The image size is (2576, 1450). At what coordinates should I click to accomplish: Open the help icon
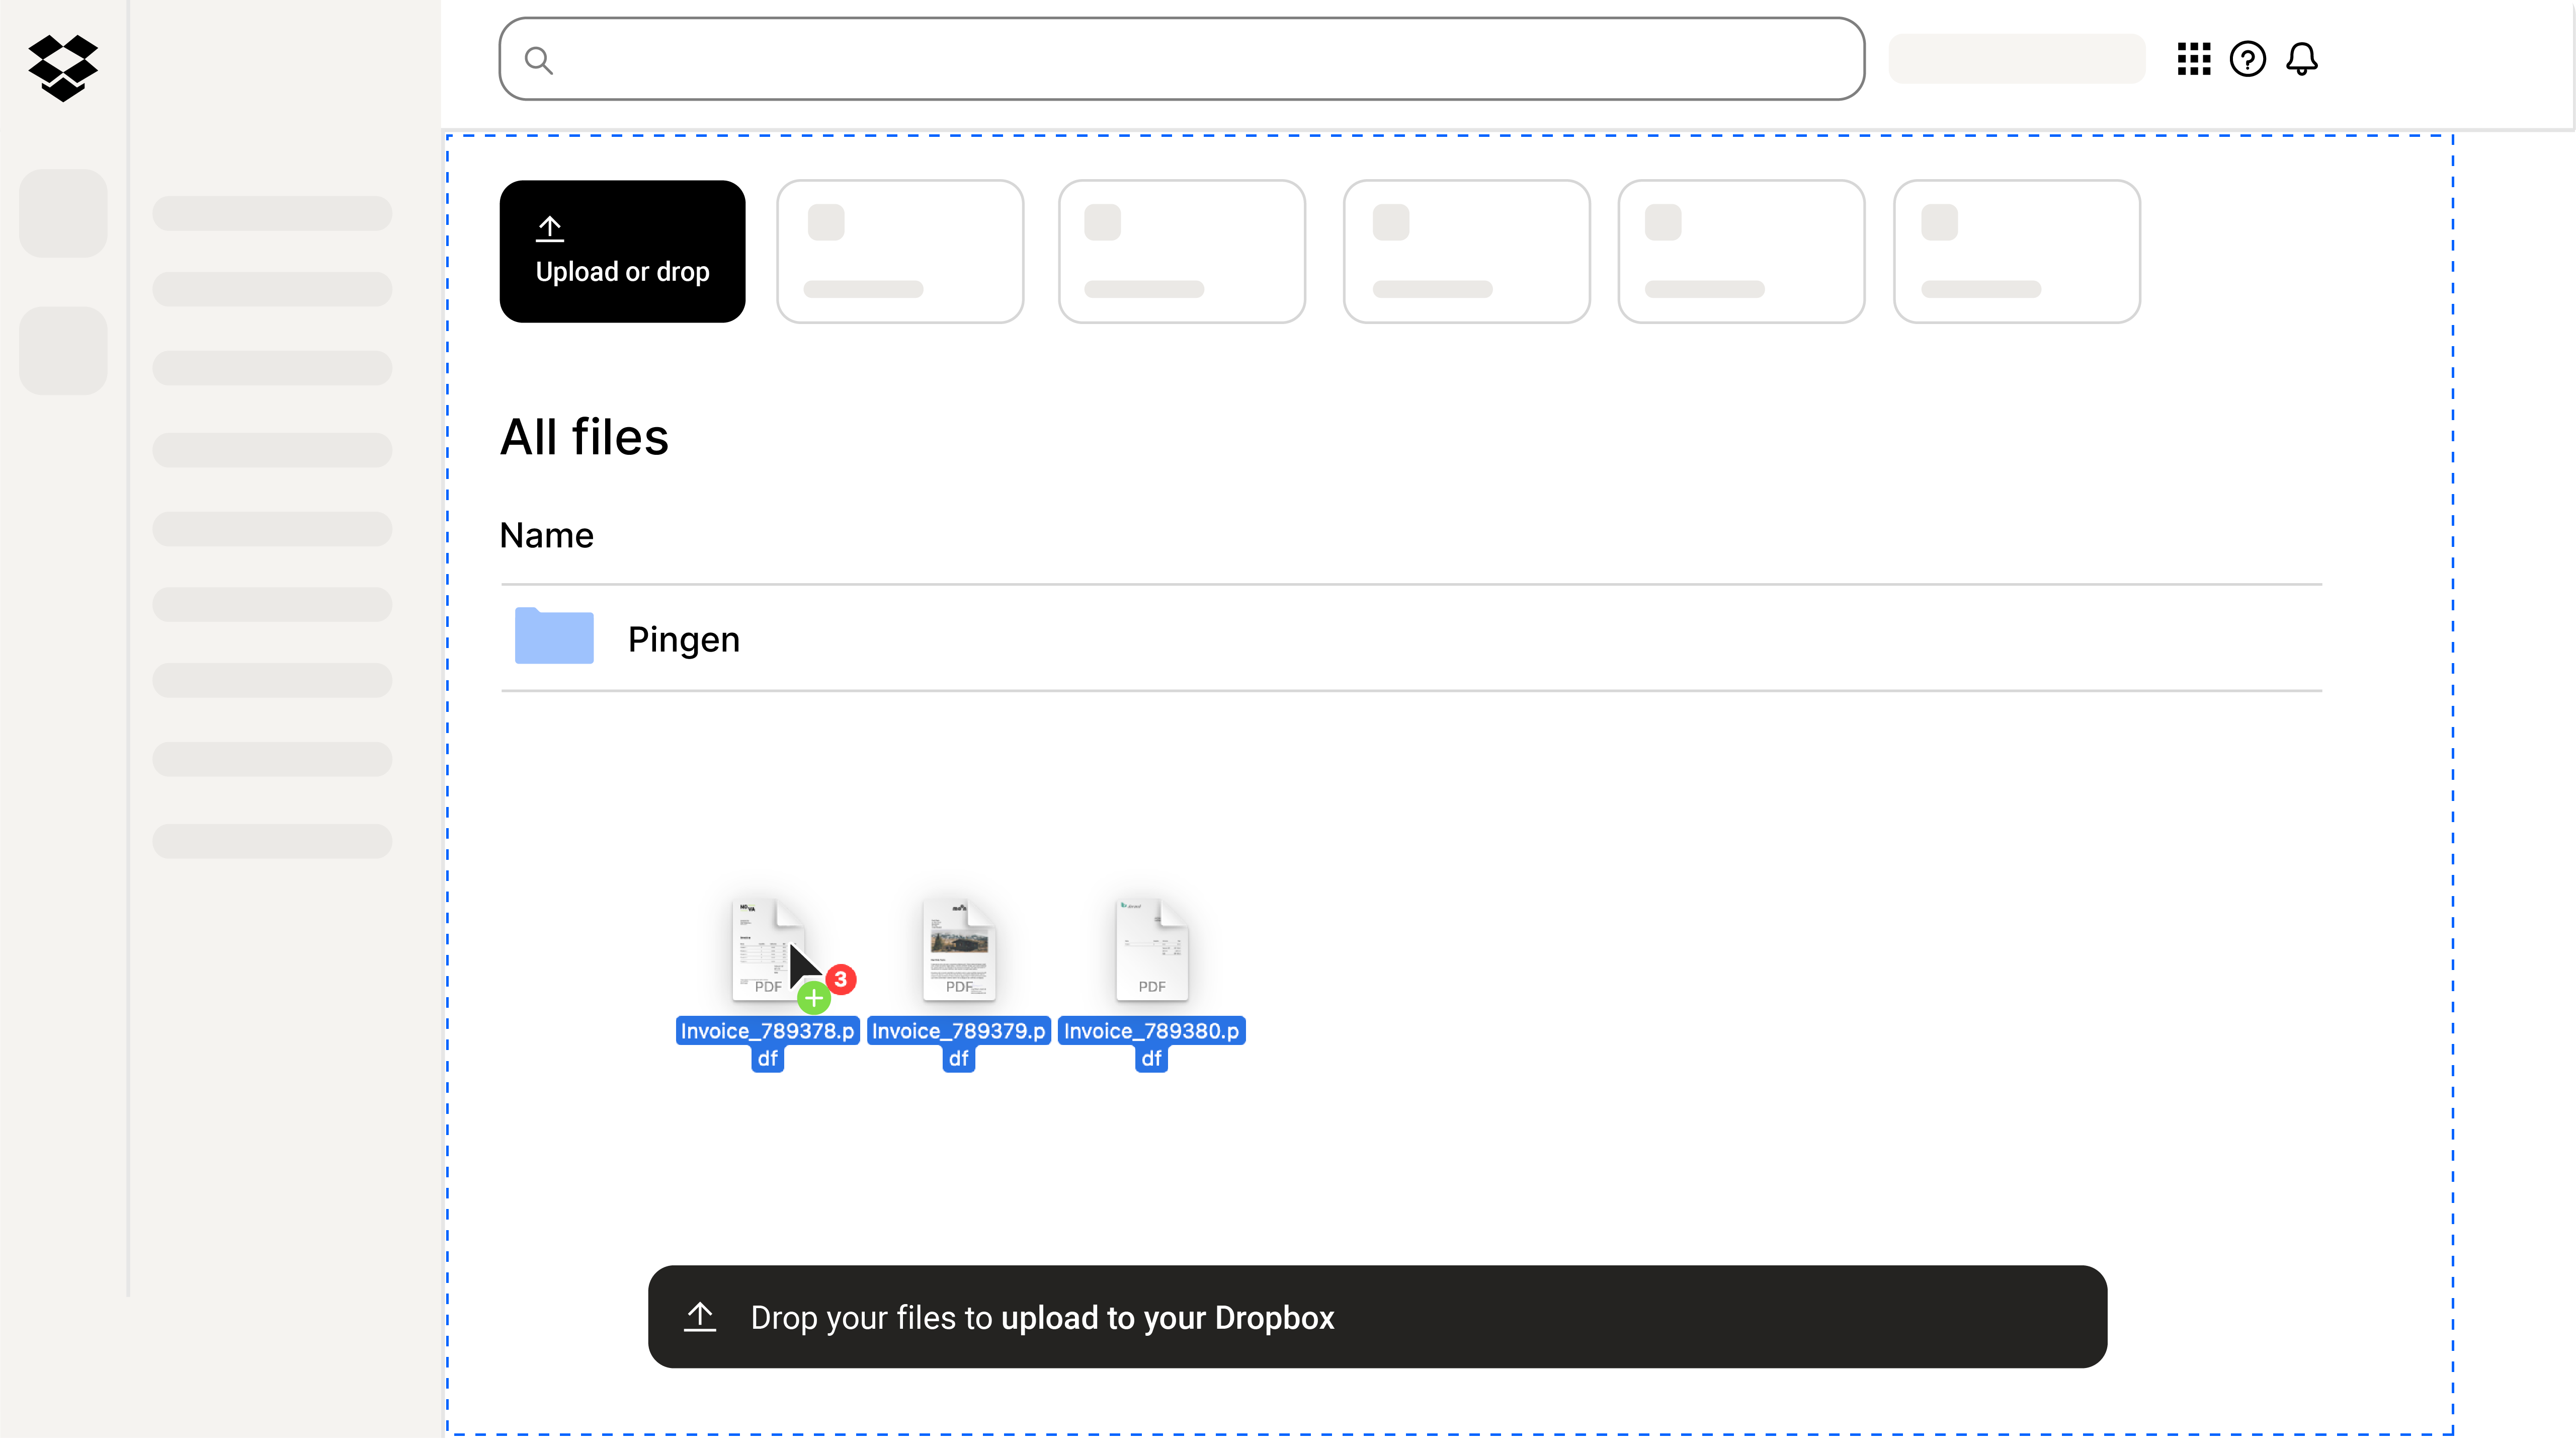[2249, 59]
